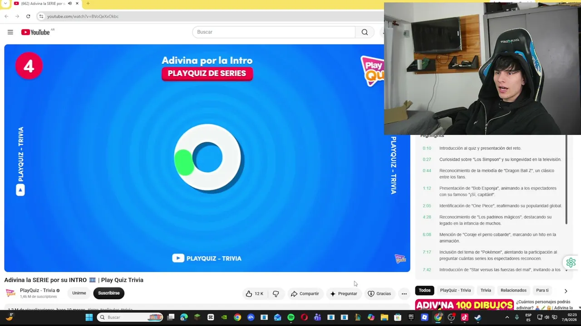Open the Opera browser from the taskbar
581x326 pixels.
(304, 317)
